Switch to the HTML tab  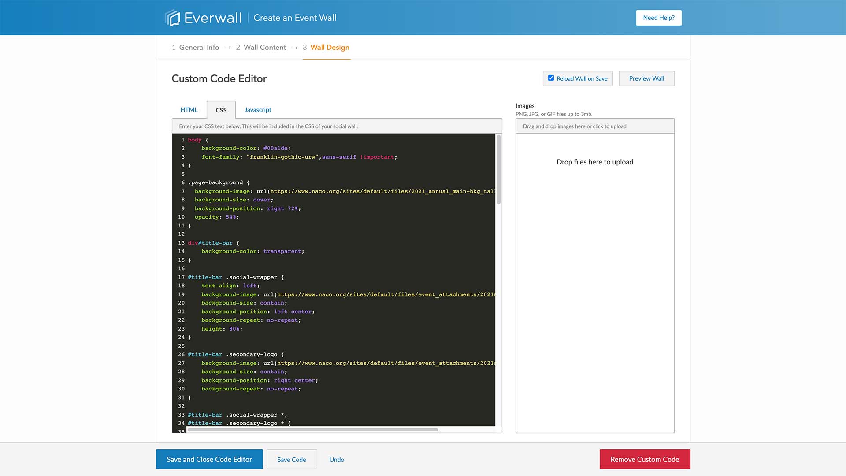(189, 109)
